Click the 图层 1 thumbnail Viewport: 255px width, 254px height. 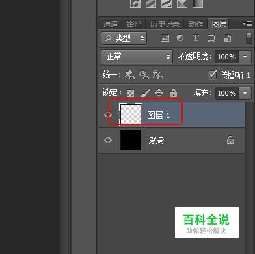[131, 115]
